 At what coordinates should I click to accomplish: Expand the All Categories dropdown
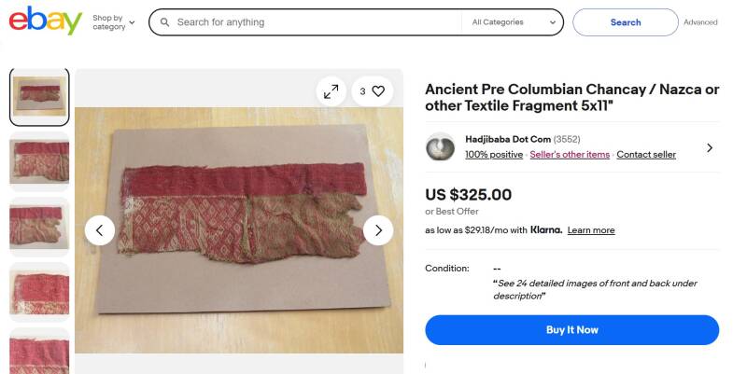pos(511,22)
